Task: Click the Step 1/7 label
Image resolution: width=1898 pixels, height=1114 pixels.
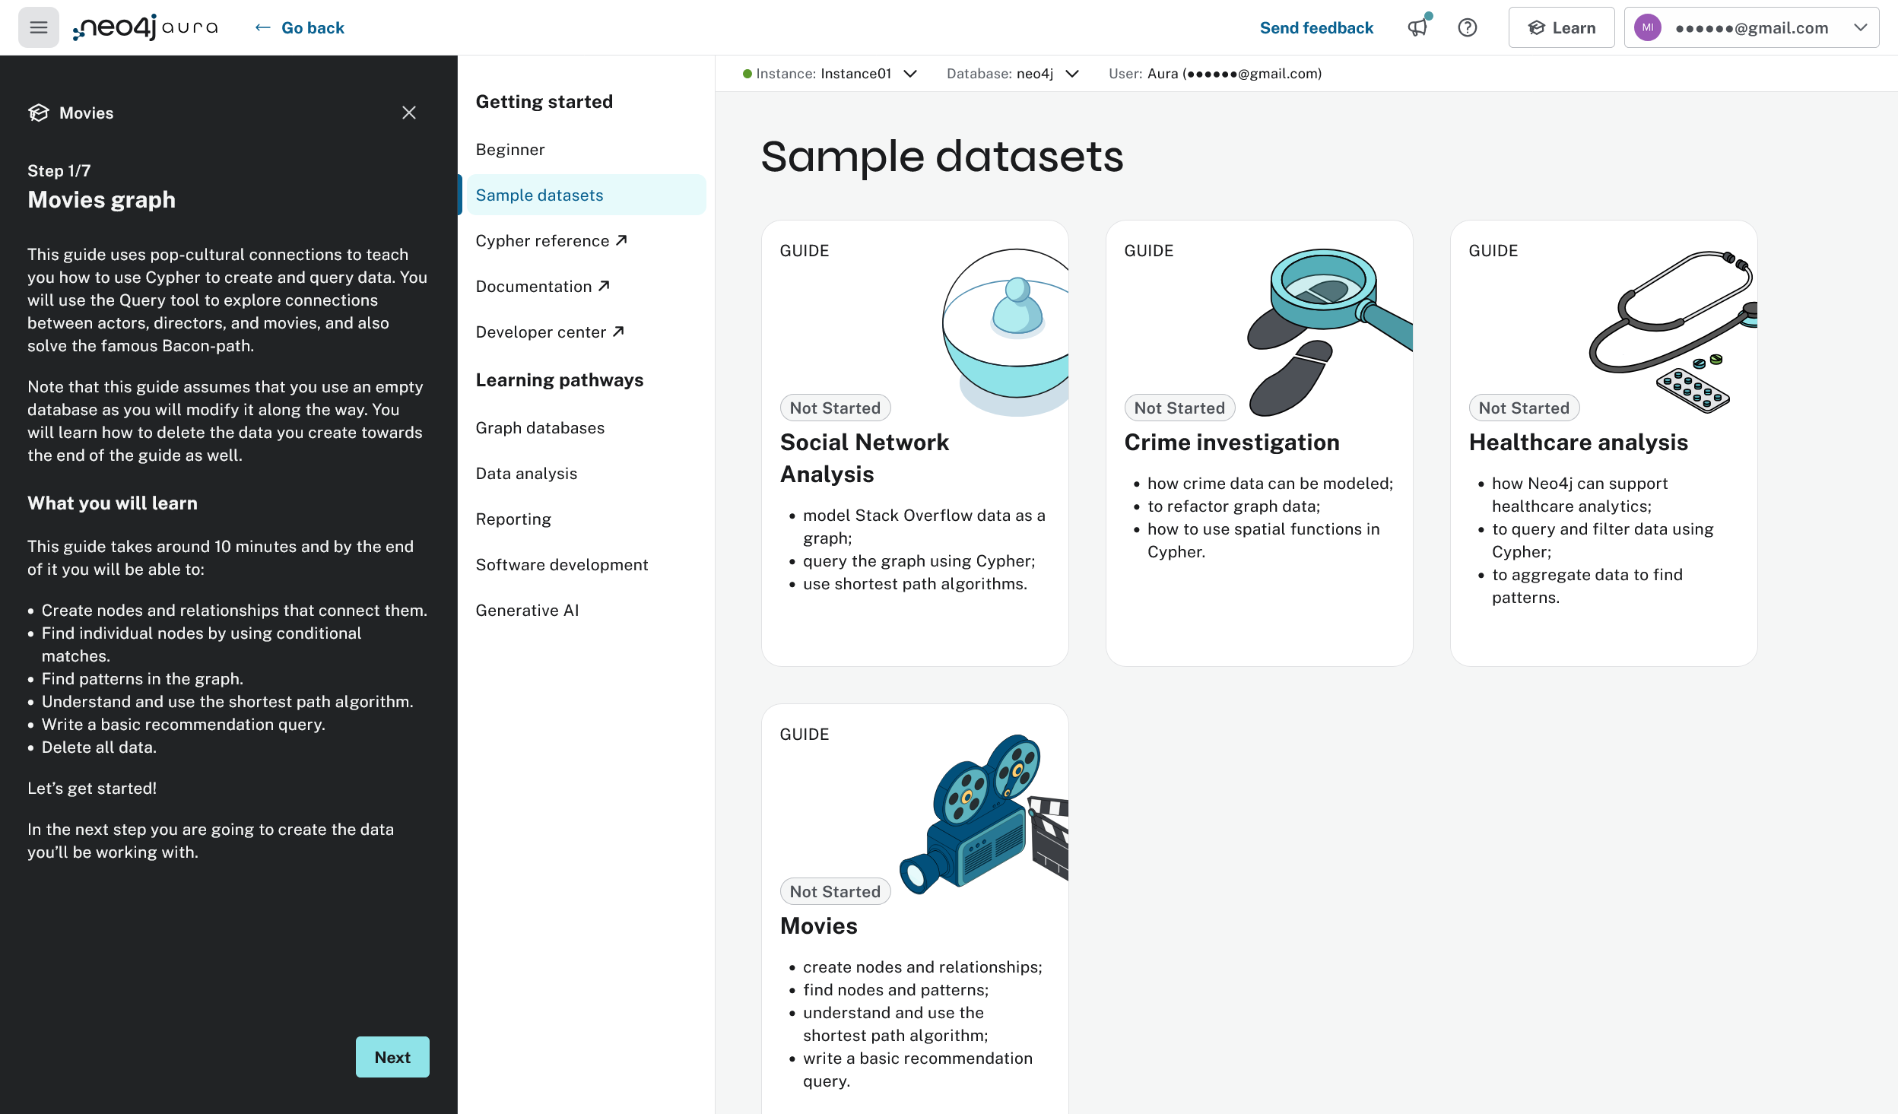Action: (x=59, y=171)
